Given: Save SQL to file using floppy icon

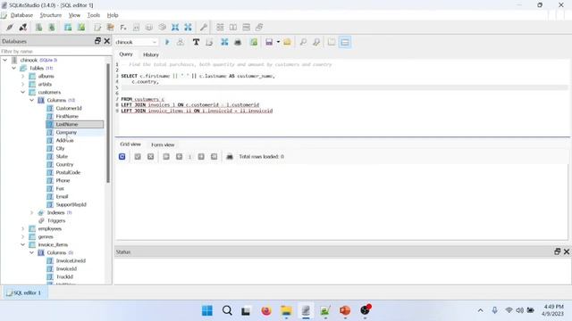Looking at the screenshot, I should click(269, 42).
